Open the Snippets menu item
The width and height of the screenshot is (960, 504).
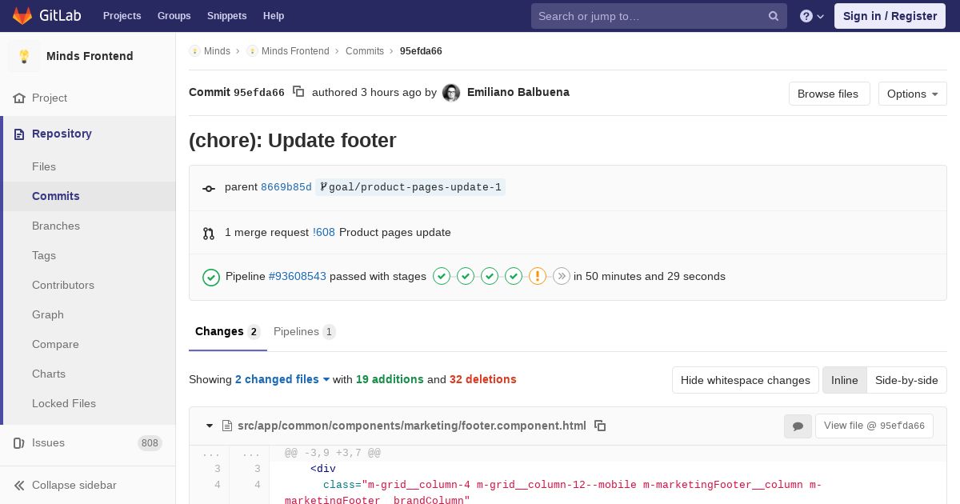227,16
